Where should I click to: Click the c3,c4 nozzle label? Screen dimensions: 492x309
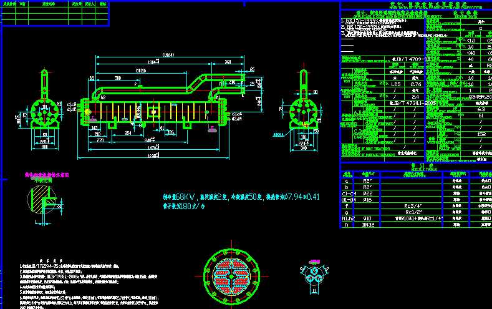coord(236,114)
